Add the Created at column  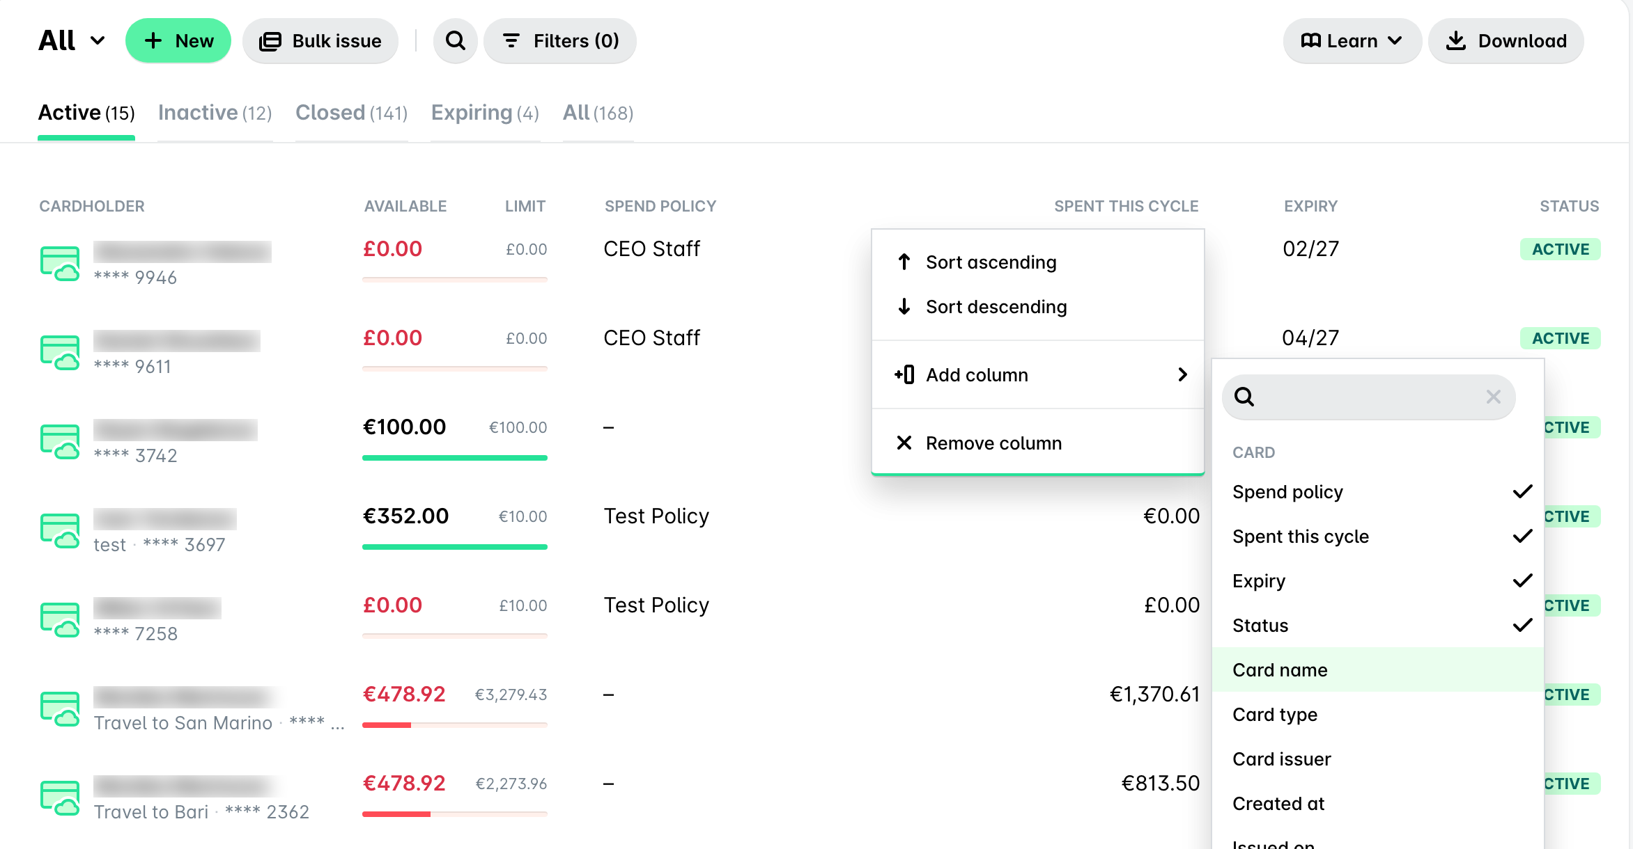(1378, 804)
